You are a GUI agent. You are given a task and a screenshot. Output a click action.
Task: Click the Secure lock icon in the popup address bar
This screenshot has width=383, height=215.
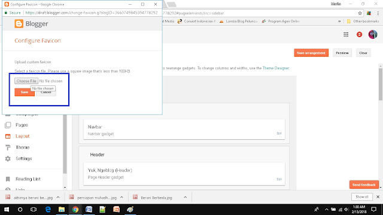6,13
